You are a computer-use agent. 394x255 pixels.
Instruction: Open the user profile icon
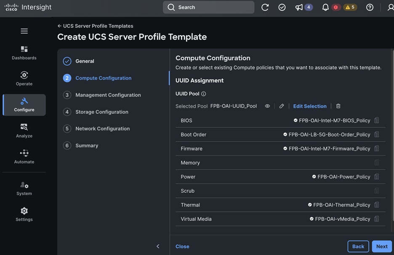click(391, 7)
